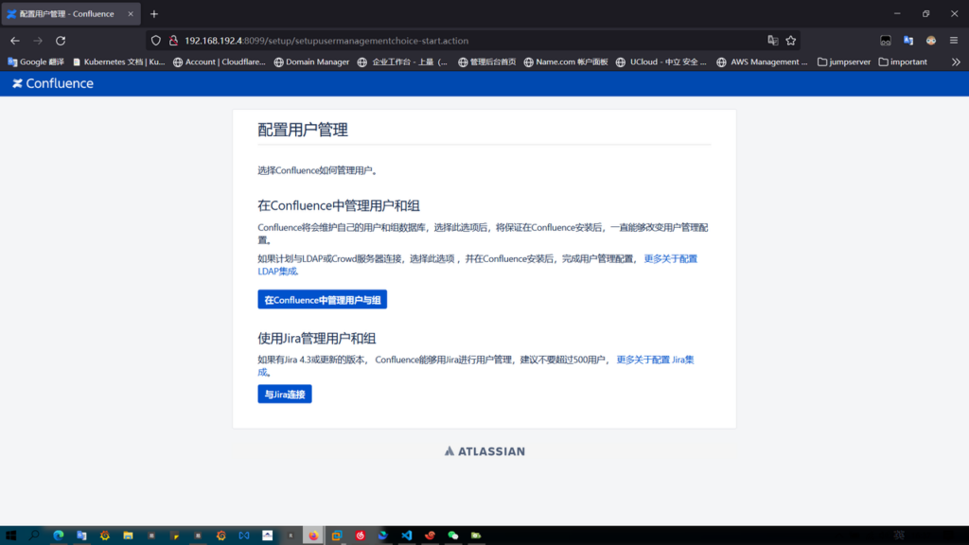This screenshot has height=545, width=969.
Task: Bookmark this page with star icon
Action: pyautogui.click(x=791, y=41)
